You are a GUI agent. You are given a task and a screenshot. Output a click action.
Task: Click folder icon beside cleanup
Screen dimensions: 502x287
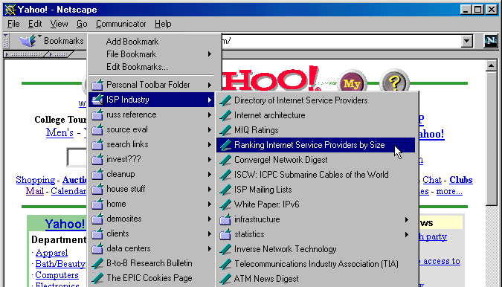pos(97,174)
